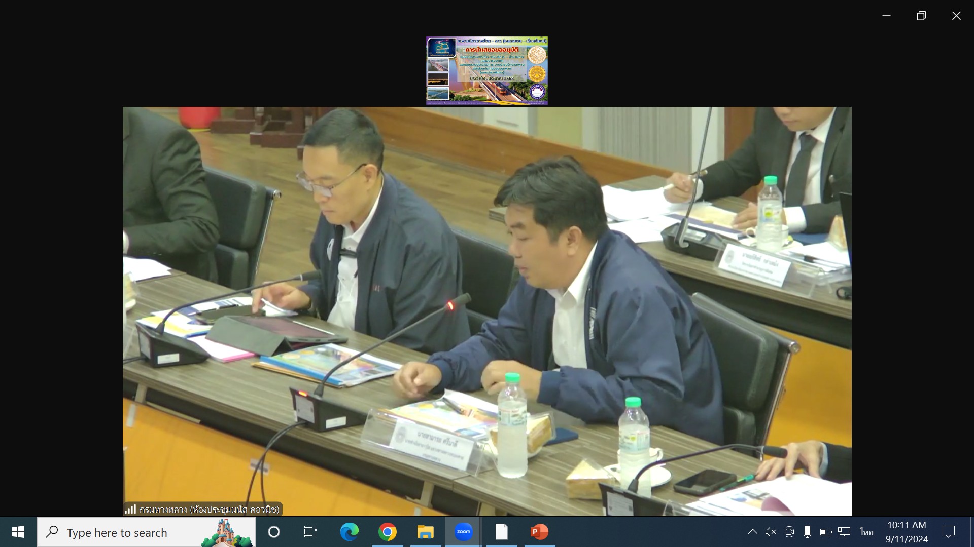Open the notification action center

tap(949, 532)
